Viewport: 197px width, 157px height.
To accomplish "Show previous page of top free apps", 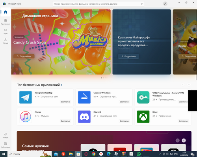I will coord(183,84).
